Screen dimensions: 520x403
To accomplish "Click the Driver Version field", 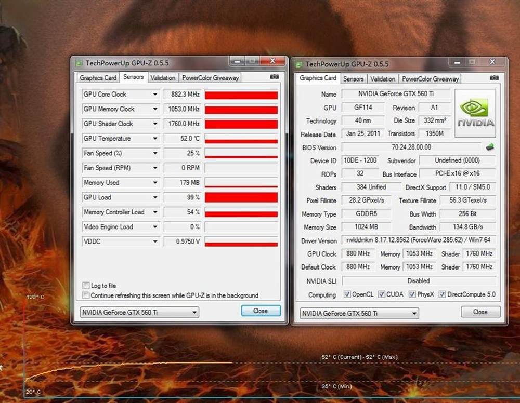I will click(419, 240).
